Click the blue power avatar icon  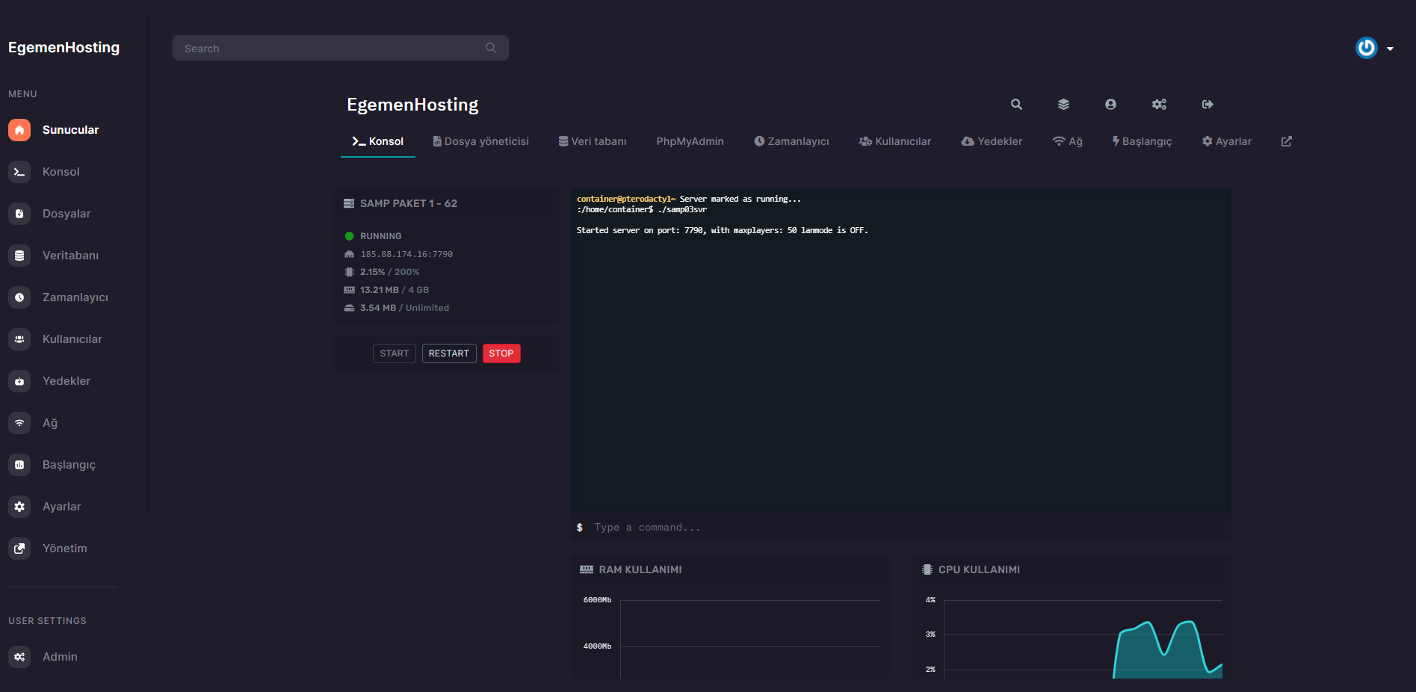tap(1367, 48)
